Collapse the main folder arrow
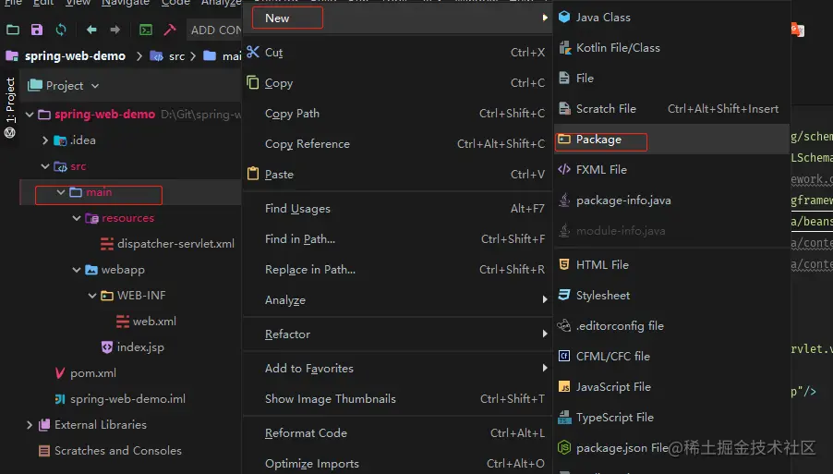This screenshot has height=474, width=833. [61, 192]
